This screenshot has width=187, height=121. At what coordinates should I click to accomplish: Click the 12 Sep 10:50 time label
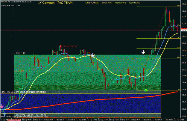(x=49, y=120)
